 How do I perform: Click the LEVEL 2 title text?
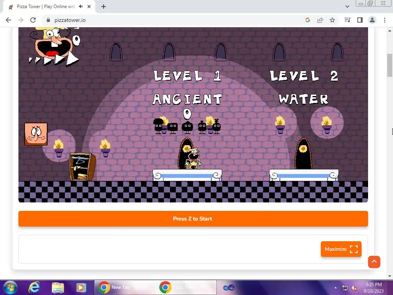click(304, 76)
